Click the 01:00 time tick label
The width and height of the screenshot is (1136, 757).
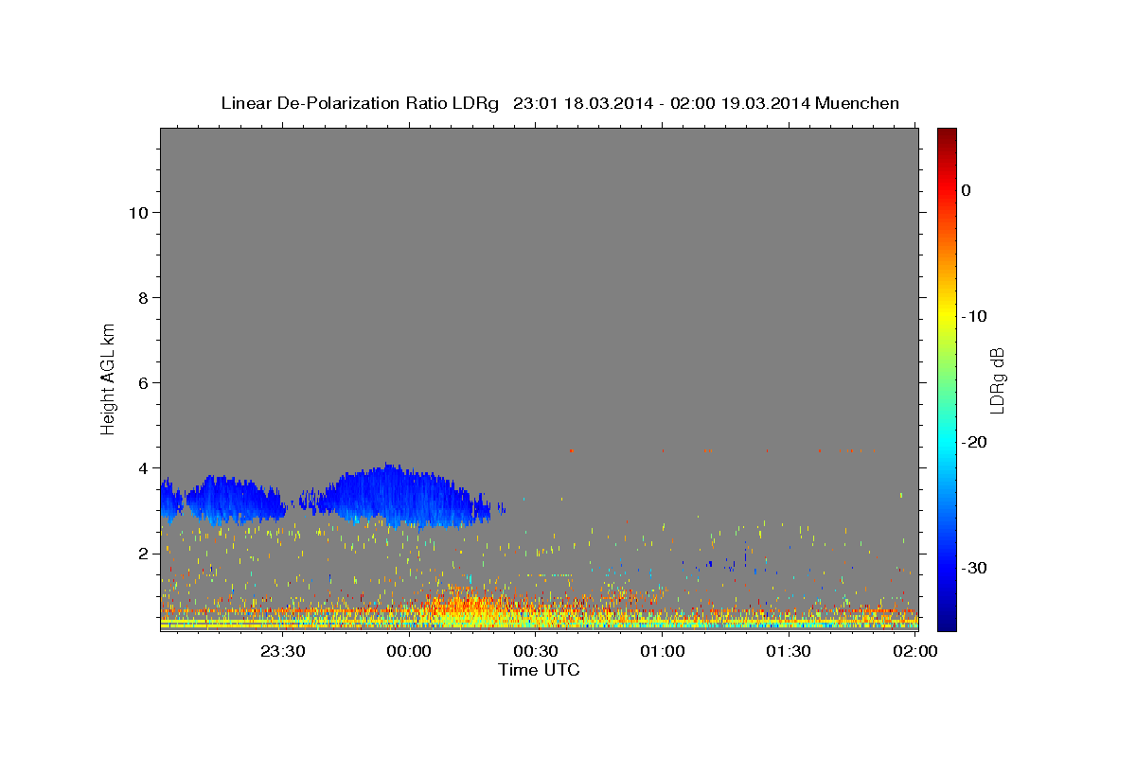(663, 651)
